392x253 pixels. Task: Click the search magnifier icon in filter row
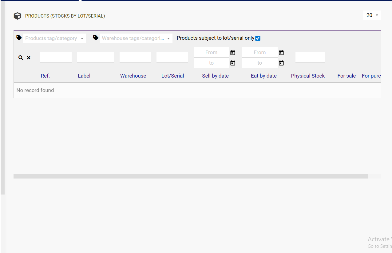coord(21,58)
